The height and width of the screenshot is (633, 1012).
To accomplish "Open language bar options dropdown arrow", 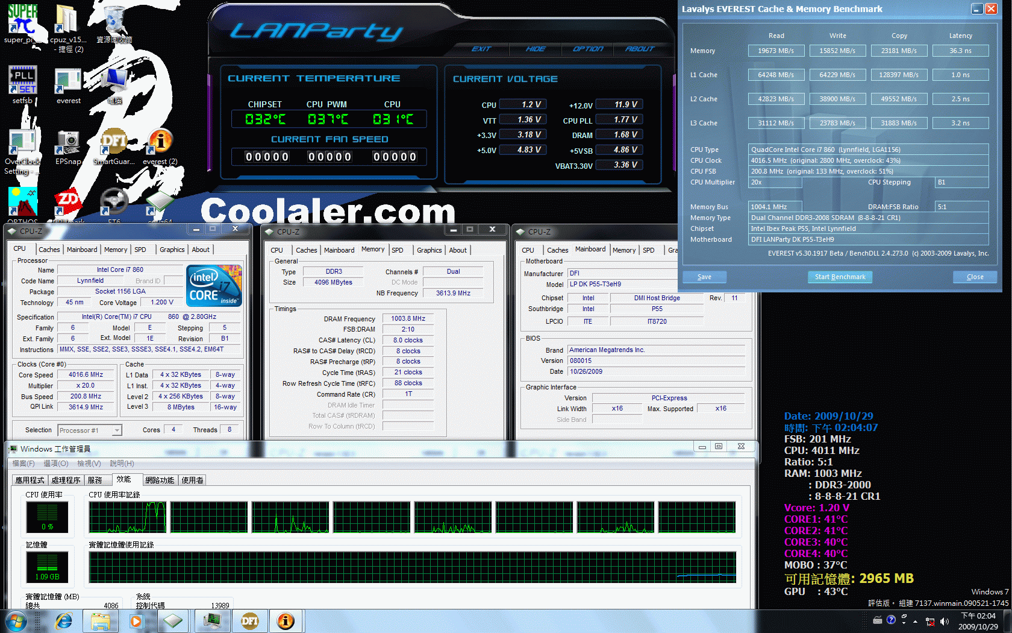I will coord(904,623).
